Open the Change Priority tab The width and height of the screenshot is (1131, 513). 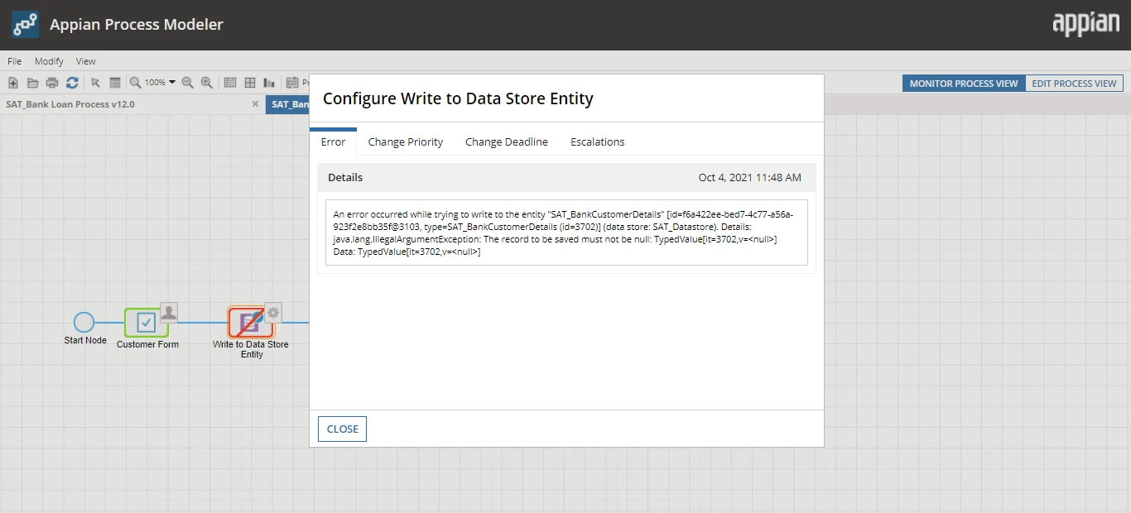[x=406, y=141]
